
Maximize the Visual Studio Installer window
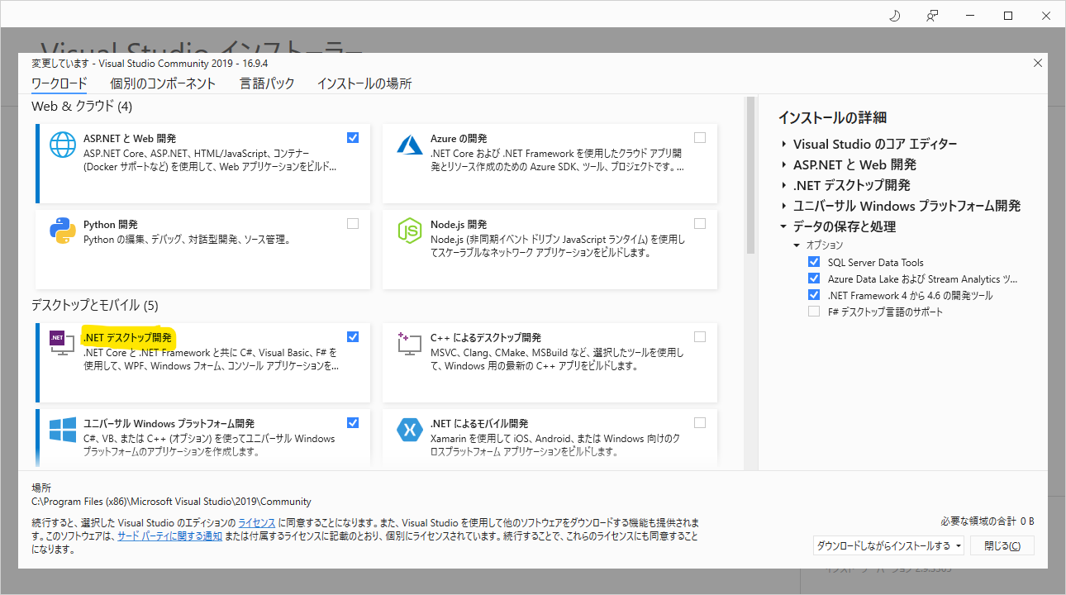click(1008, 16)
